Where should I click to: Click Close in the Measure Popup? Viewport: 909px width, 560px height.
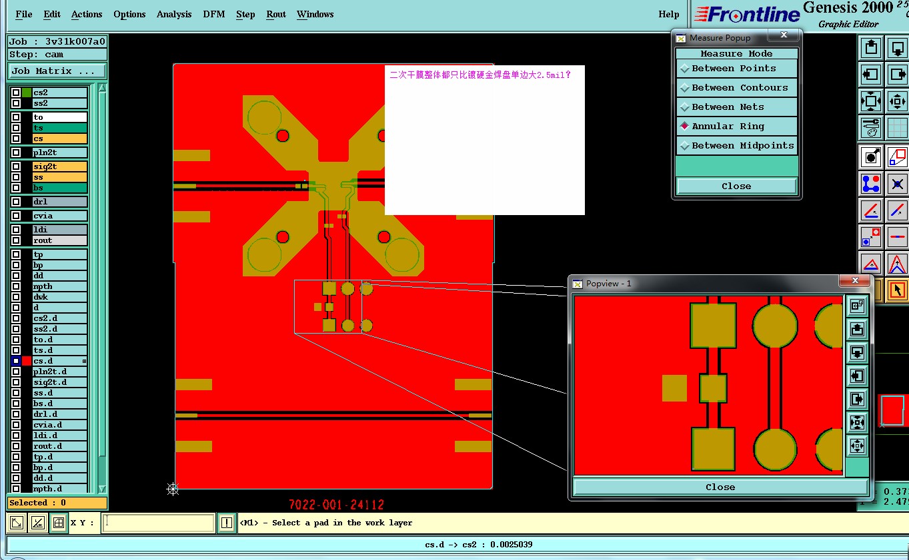[736, 186]
